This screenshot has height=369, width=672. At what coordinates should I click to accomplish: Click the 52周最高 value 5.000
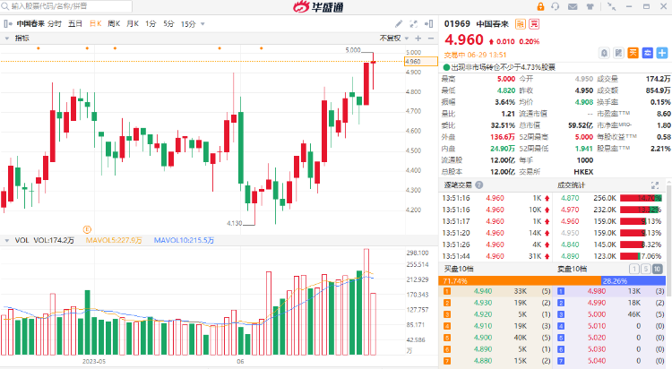pos(583,137)
